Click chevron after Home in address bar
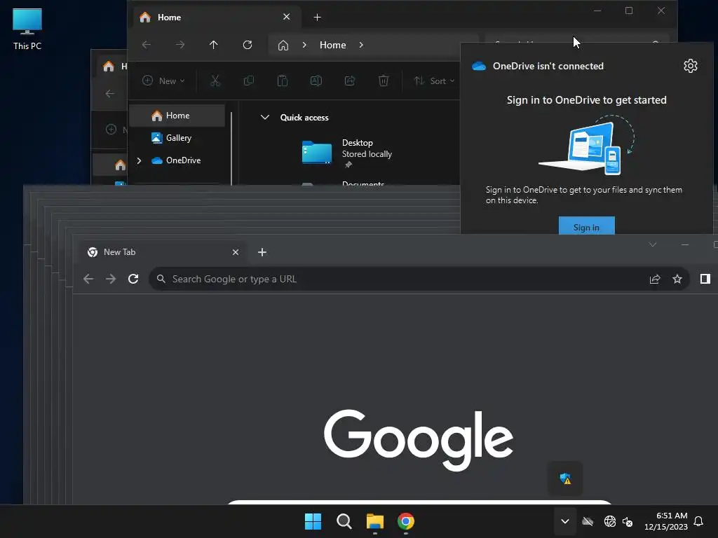The height and width of the screenshot is (538, 718). [x=361, y=45]
